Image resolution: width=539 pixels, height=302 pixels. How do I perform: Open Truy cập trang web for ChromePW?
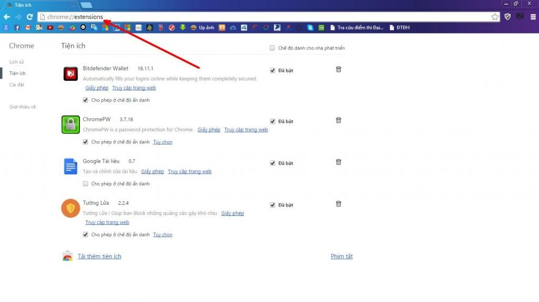click(246, 130)
